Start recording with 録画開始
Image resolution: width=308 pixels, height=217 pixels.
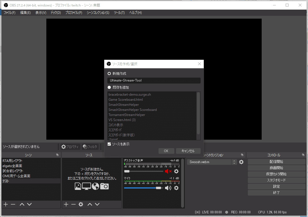[x=276, y=168]
